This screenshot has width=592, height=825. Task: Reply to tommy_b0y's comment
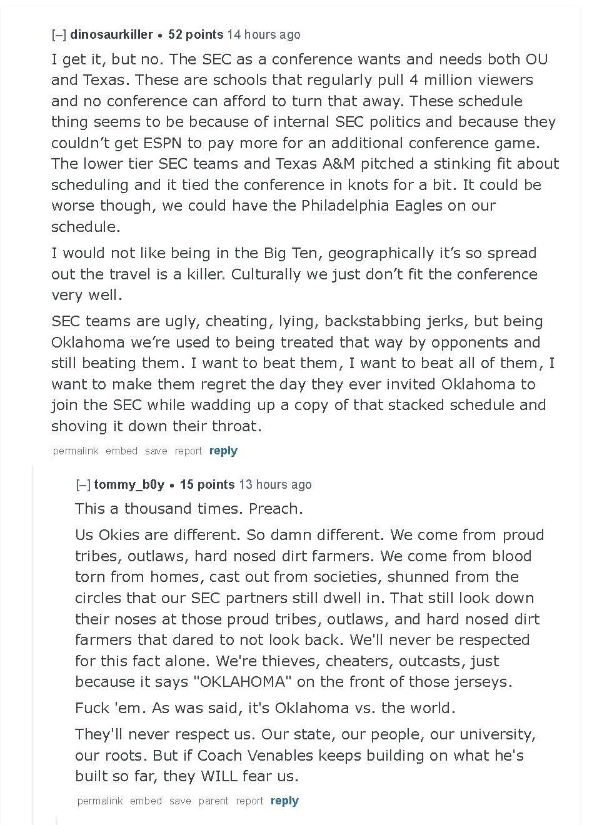pyautogui.click(x=284, y=801)
